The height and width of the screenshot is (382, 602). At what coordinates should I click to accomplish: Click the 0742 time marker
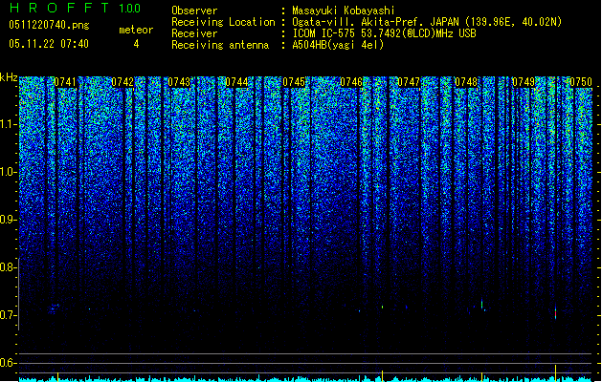tap(123, 82)
